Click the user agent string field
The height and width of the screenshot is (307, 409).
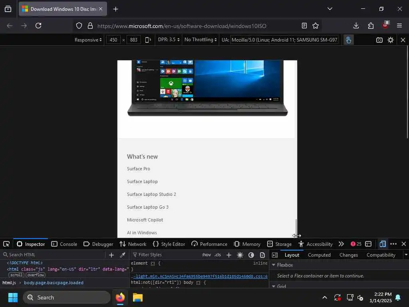(284, 40)
